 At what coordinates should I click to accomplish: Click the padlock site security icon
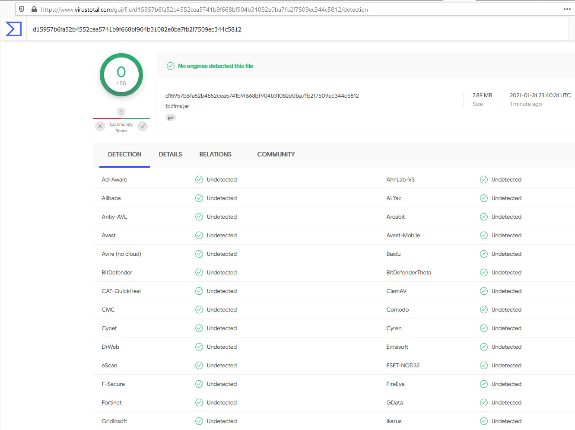click(x=34, y=9)
